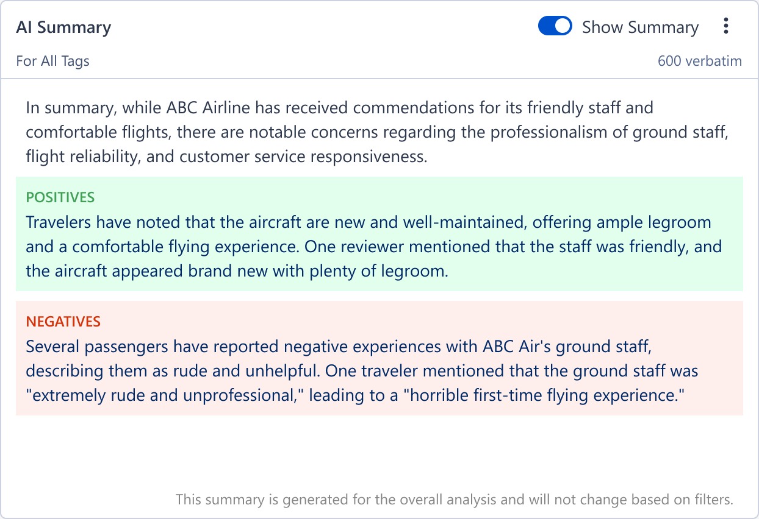Click the verbatim counter in header
Viewport: 759px width, 519px height.
(x=699, y=61)
